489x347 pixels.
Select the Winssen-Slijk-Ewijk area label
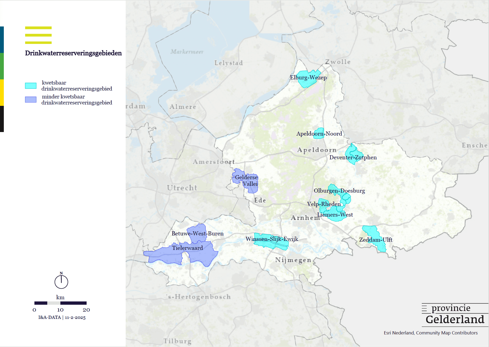[272, 239]
